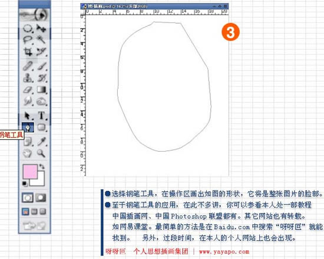324x259 pixels.
Task: Select the Gradient tool
Action: pos(42,90)
